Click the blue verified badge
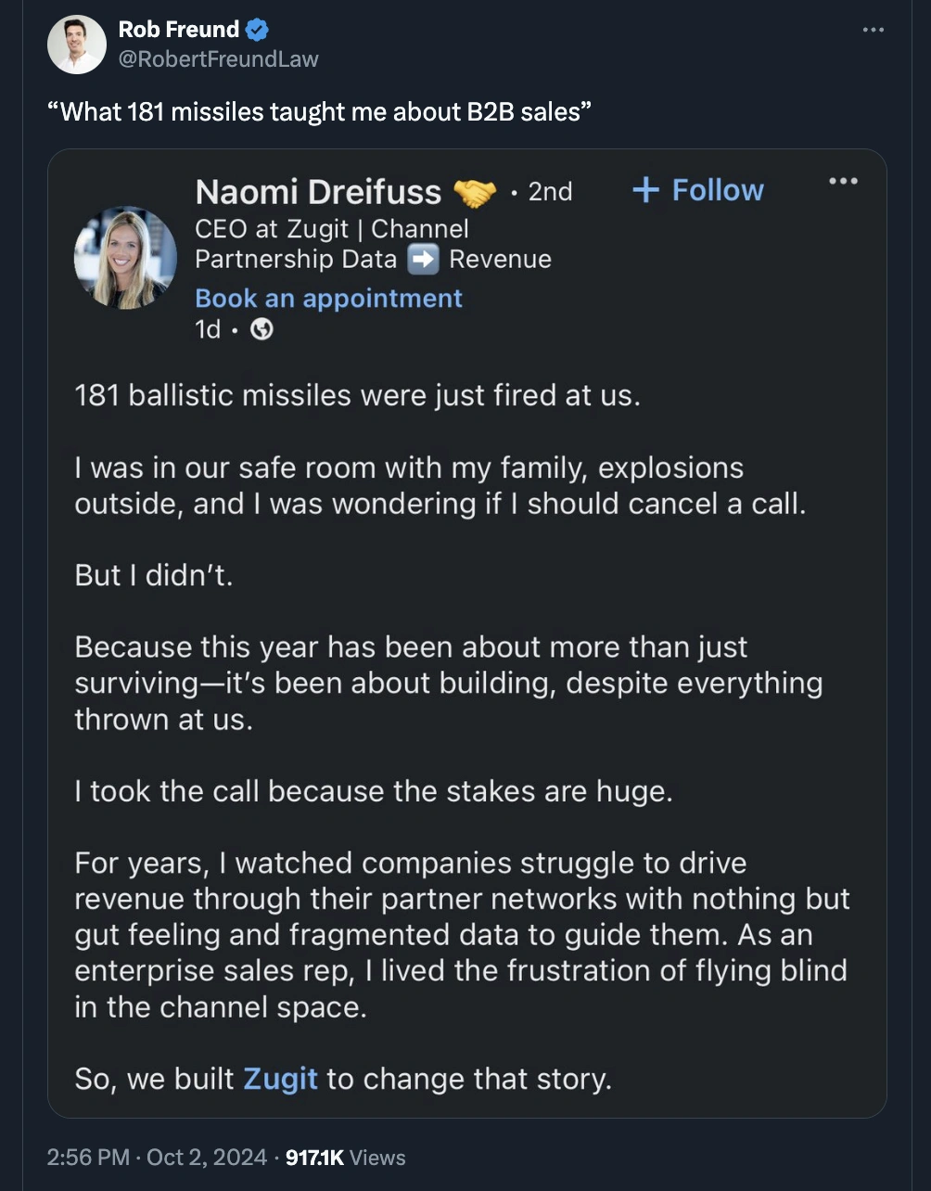 tap(258, 30)
